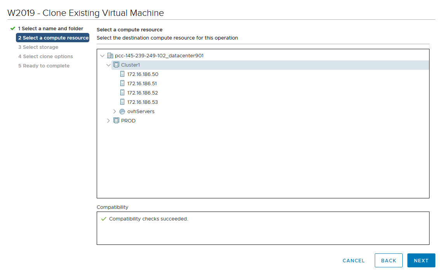Screen dimensions: 440x272
Task: Click the ovhServers resource pool icon
Action: coord(122,112)
